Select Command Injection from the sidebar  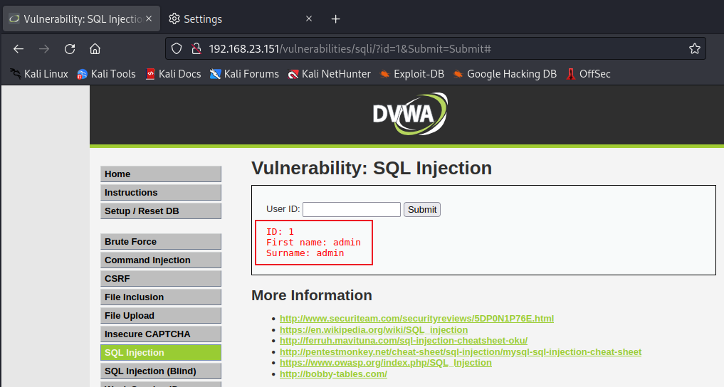click(x=161, y=260)
